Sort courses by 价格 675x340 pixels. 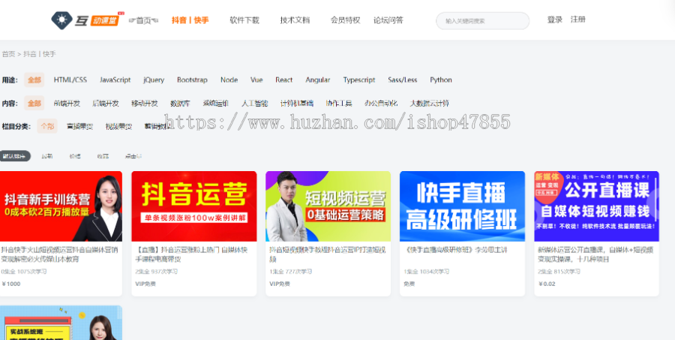[x=75, y=156]
